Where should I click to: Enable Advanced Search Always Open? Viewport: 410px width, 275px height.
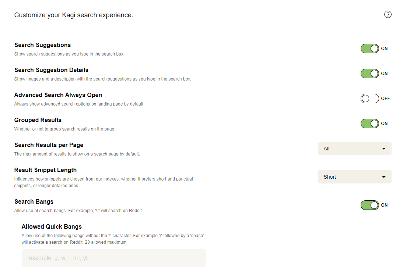tap(369, 98)
